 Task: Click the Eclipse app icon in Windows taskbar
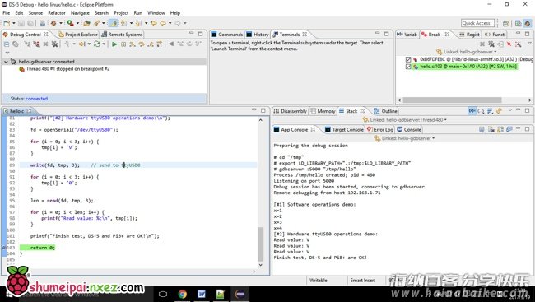tap(240, 294)
